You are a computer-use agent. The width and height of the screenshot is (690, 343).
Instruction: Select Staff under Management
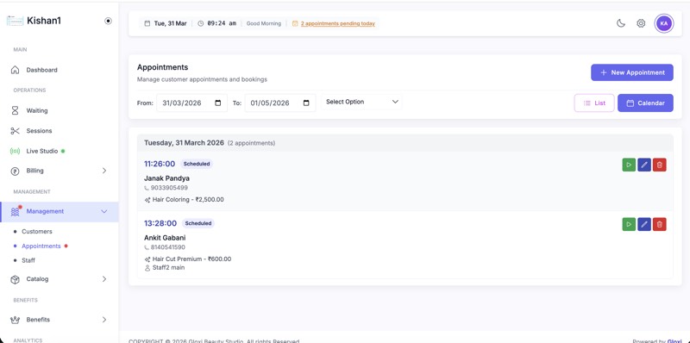pyautogui.click(x=28, y=260)
